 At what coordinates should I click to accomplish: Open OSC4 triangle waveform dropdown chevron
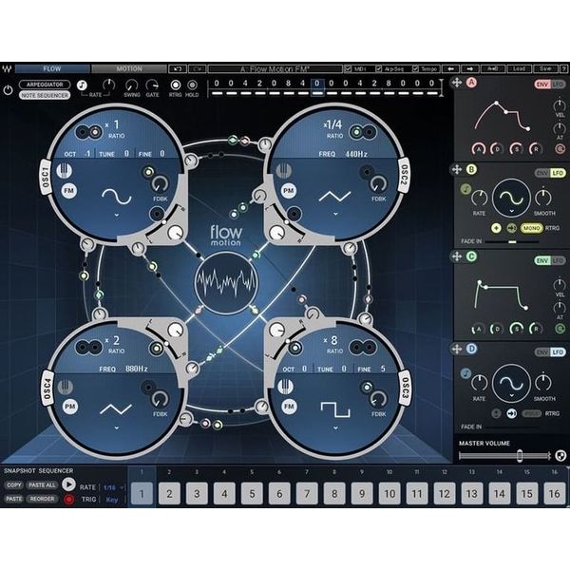117,427
